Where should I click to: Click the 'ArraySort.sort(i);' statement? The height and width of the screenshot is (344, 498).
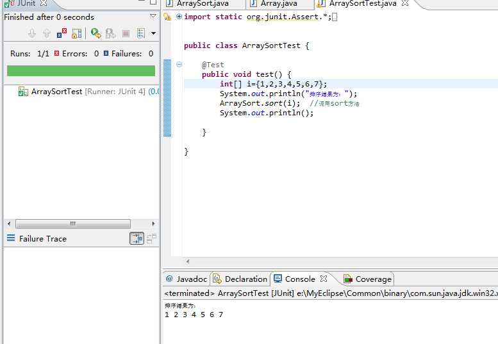point(260,103)
